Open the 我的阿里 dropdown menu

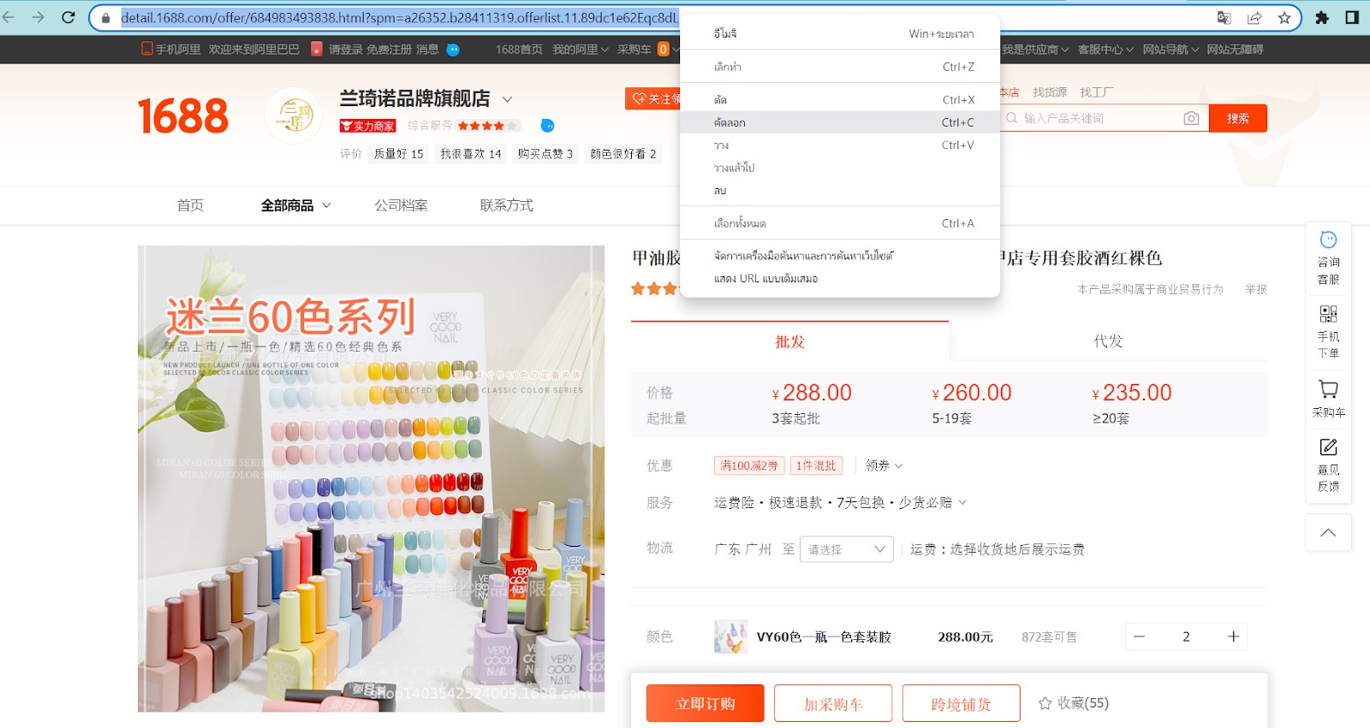(x=581, y=50)
